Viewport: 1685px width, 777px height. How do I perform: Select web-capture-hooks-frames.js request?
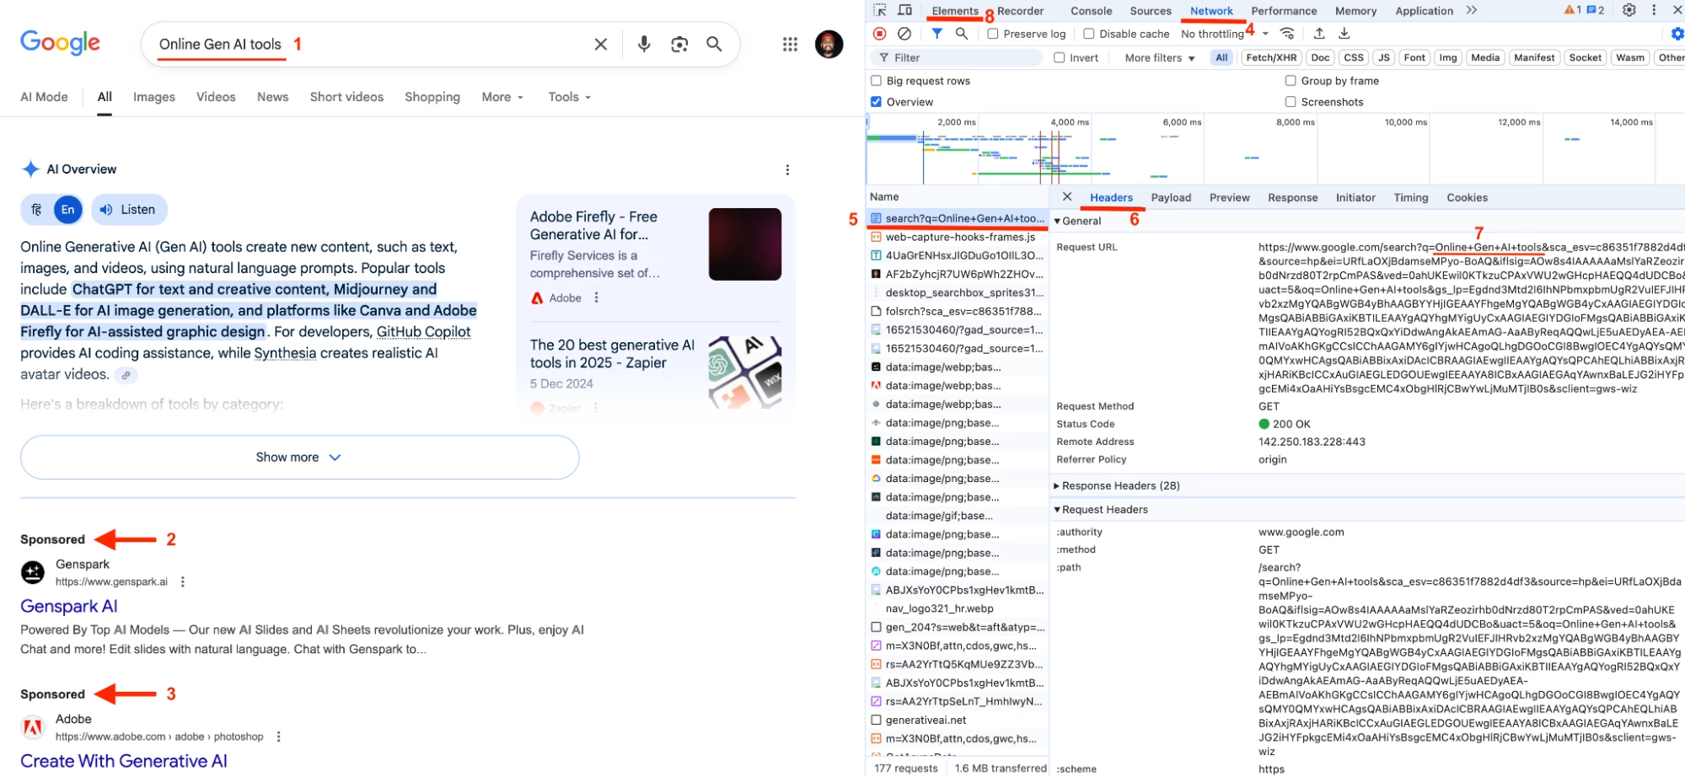958,237
